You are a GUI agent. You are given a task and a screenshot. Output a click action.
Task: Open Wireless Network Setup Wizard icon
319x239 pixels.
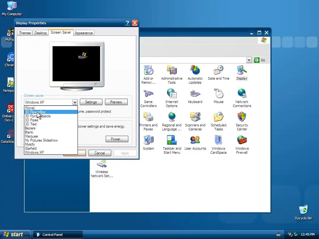click(102, 168)
